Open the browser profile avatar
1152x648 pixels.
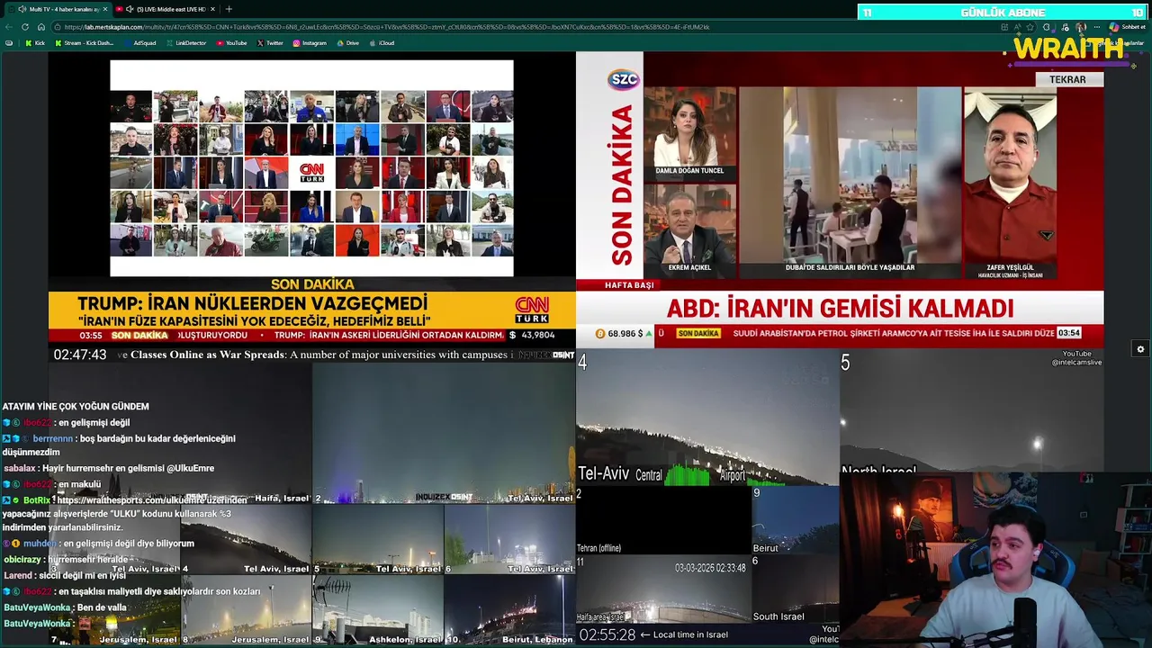pyautogui.click(x=1081, y=27)
